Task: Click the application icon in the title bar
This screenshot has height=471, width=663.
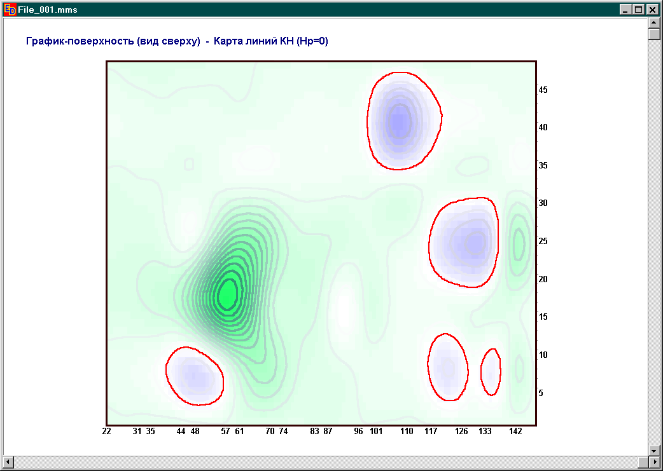Action: tap(10, 10)
